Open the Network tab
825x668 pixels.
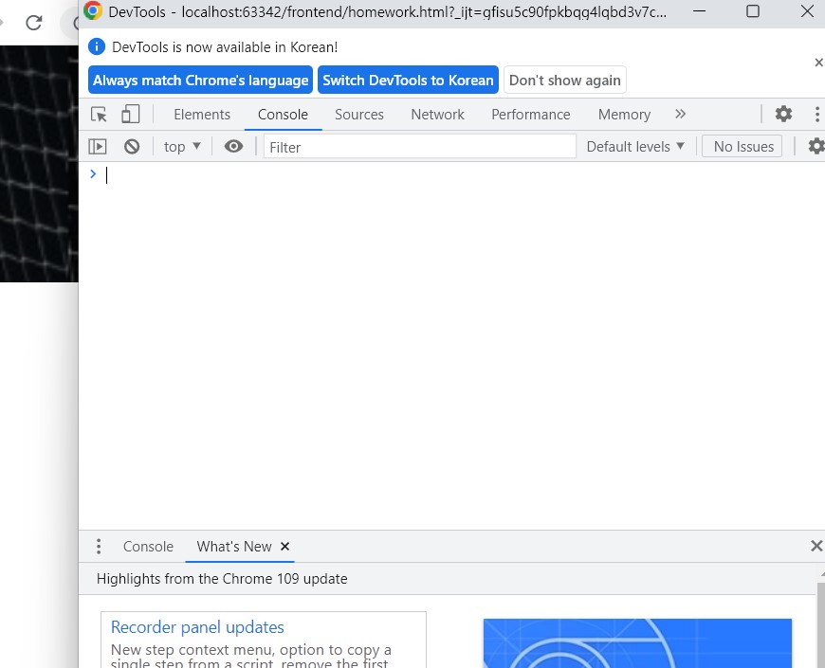point(437,115)
